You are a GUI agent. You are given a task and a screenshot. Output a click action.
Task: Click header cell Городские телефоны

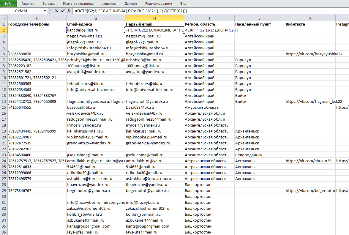click(x=37, y=24)
